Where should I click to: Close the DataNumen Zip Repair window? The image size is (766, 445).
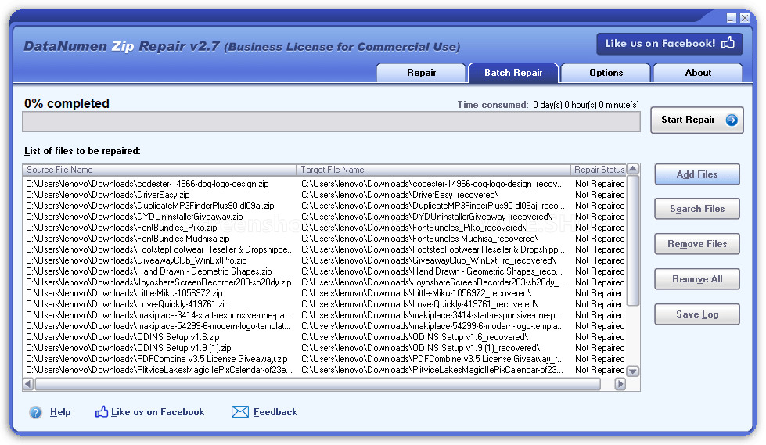(745, 18)
